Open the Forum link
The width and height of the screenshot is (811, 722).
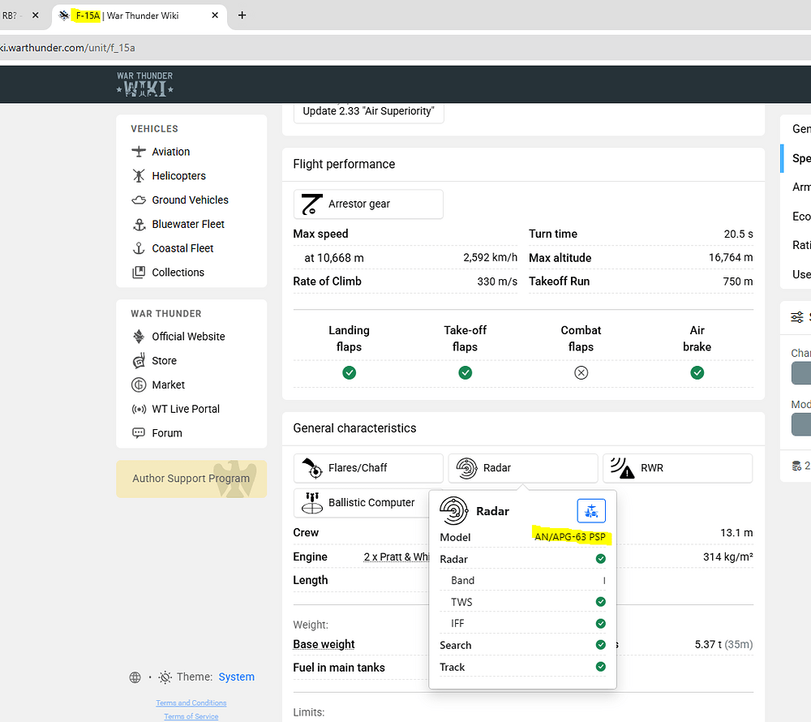[166, 433]
